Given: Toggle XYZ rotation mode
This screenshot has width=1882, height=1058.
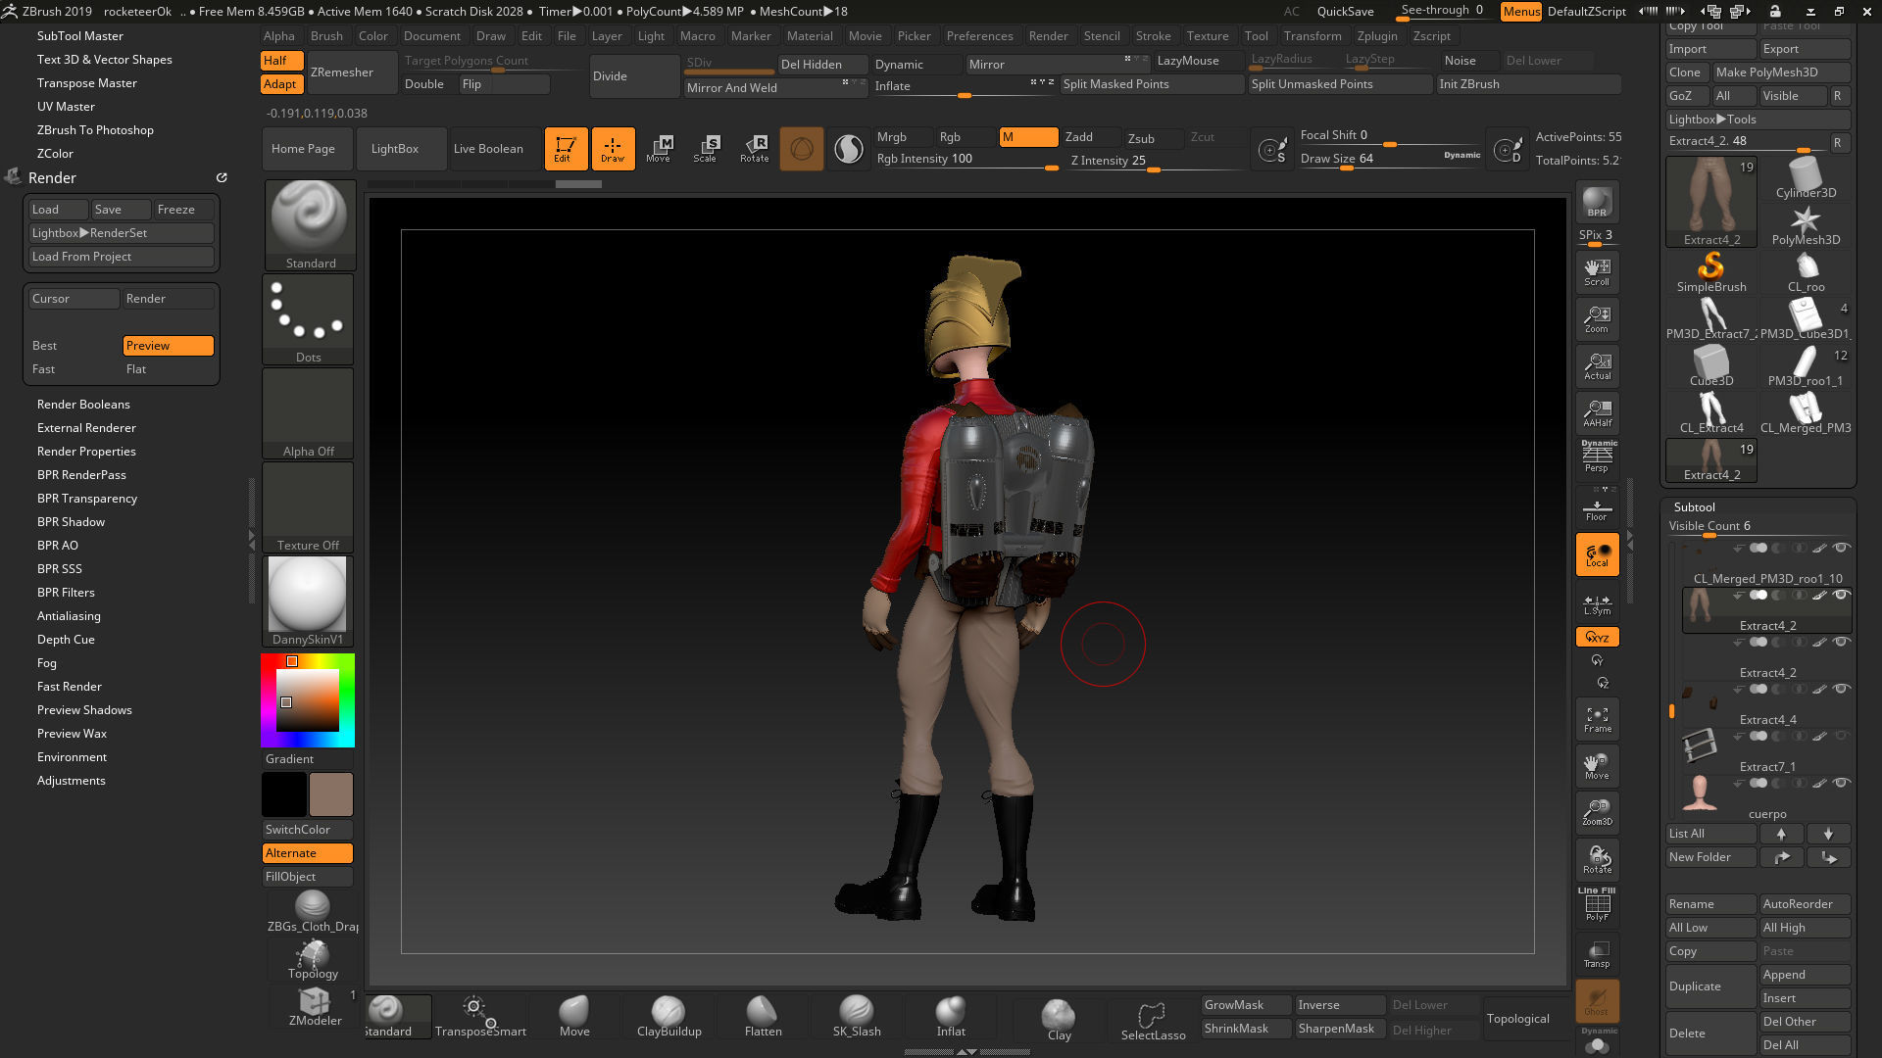Looking at the screenshot, I should pyautogui.click(x=1597, y=637).
